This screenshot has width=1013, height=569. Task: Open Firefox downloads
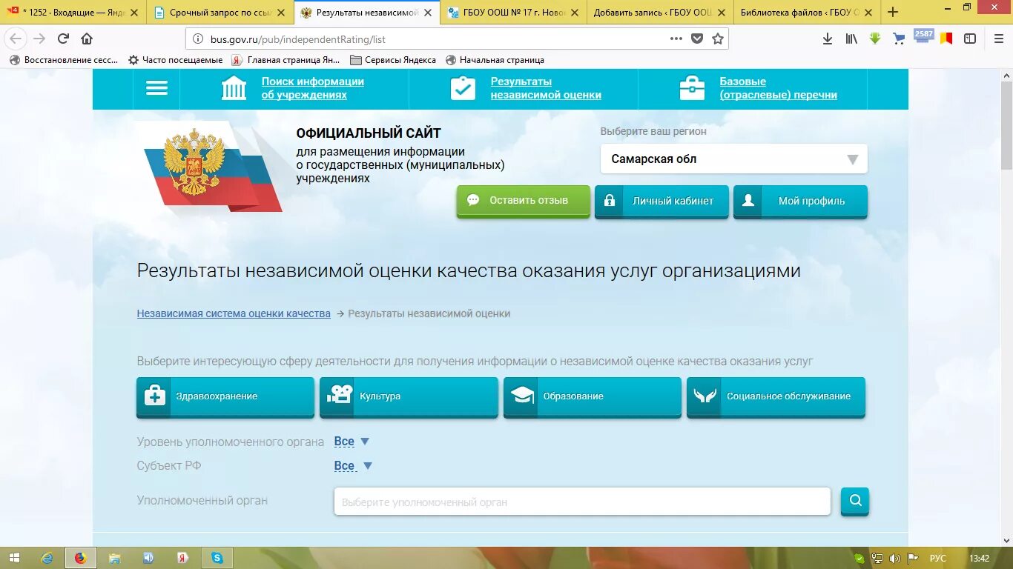click(827, 38)
